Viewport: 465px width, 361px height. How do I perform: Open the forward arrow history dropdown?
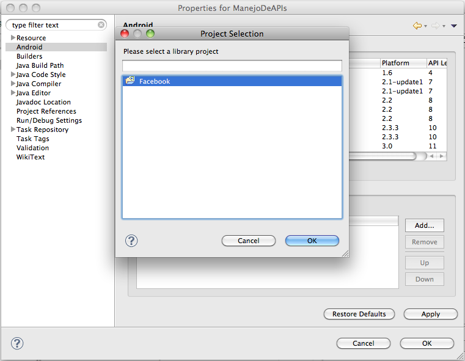[x=444, y=26]
